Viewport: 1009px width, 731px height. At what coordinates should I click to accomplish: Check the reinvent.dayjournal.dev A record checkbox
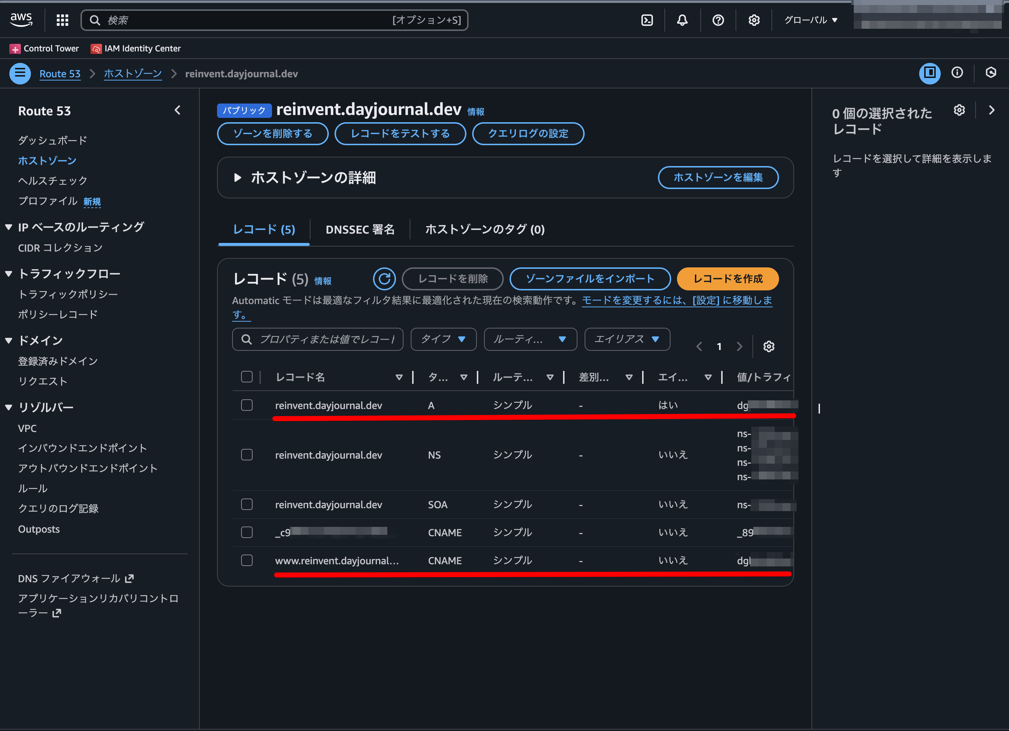(x=247, y=405)
